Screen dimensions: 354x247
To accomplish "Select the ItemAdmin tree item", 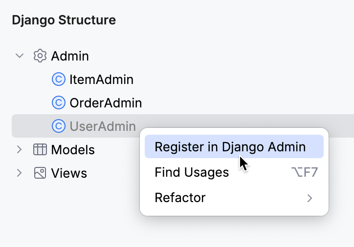I will tap(101, 79).
